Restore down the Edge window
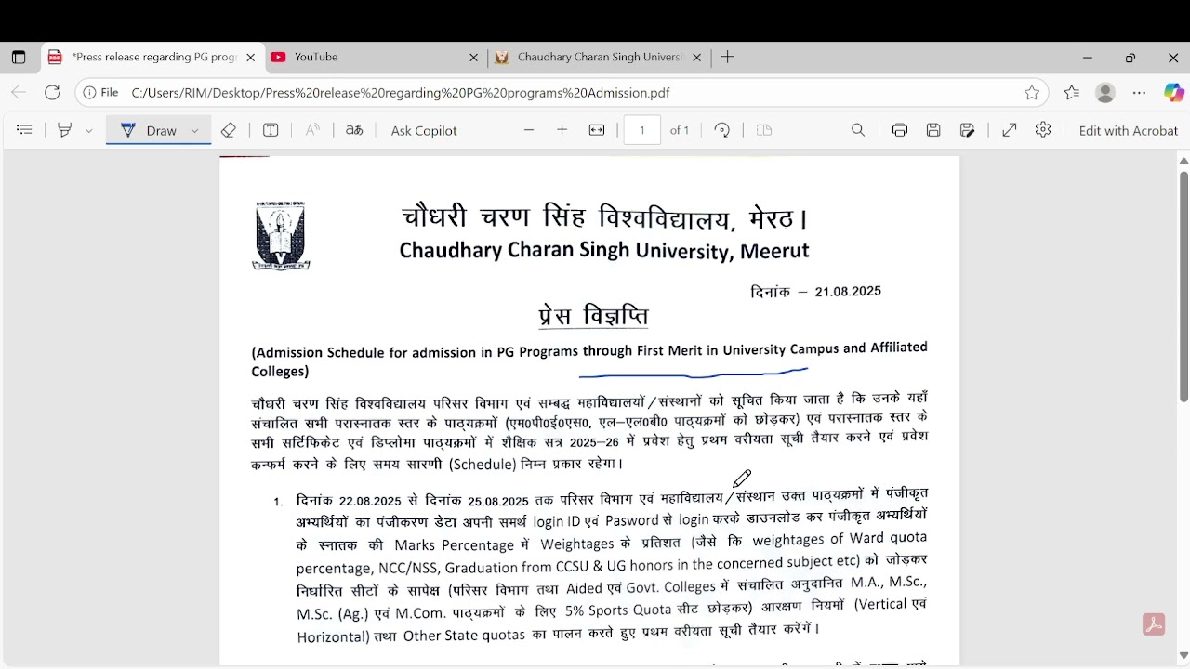The height and width of the screenshot is (669, 1190). pyautogui.click(x=1130, y=58)
